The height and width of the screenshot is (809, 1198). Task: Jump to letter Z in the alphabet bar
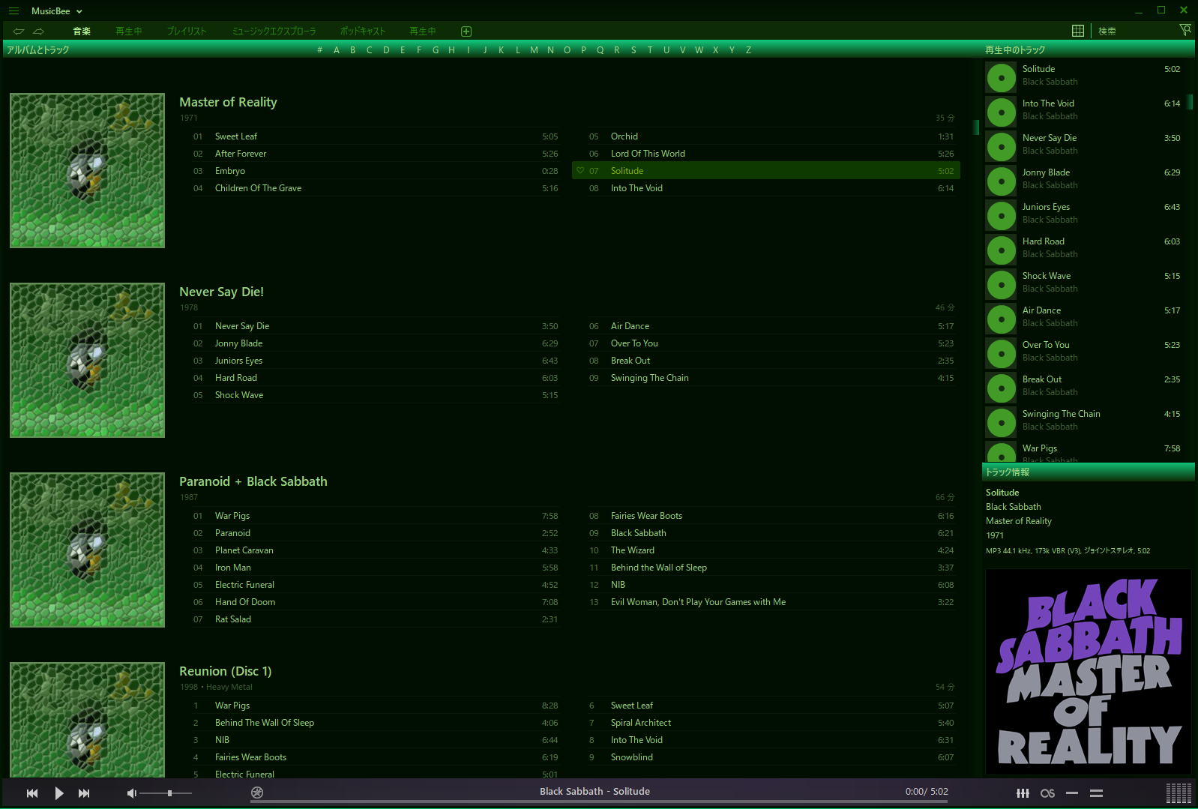coord(748,50)
